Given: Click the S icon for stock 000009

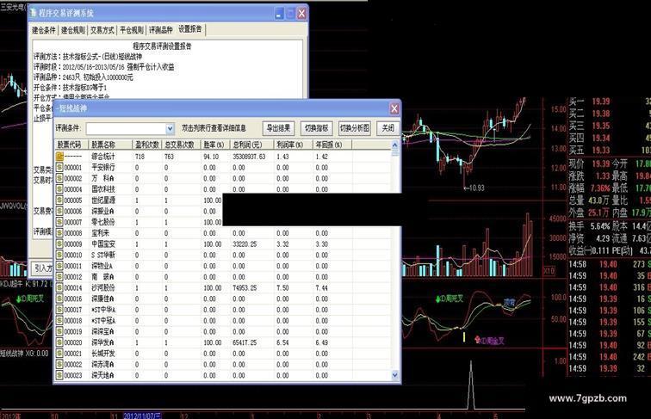Looking at the screenshot, I should [59, 244].
